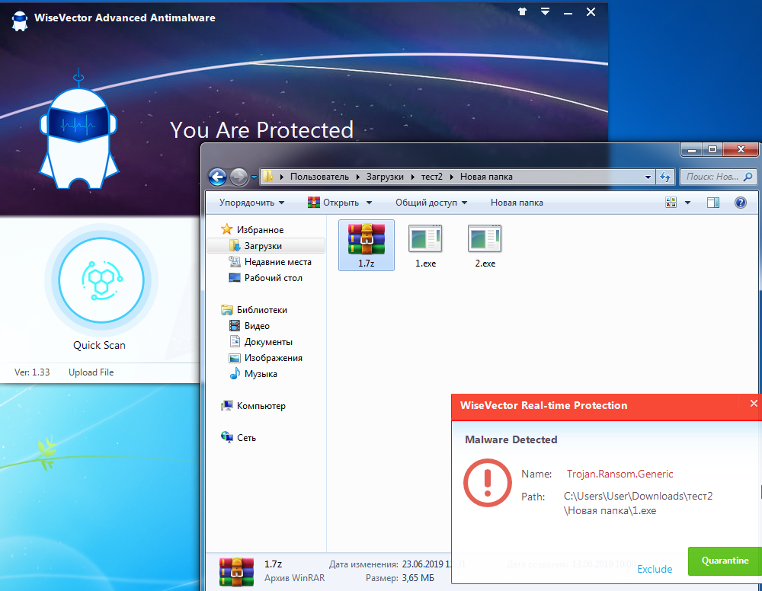
Task: Click the red warning exclamation icon
Action: coord(488,483)
